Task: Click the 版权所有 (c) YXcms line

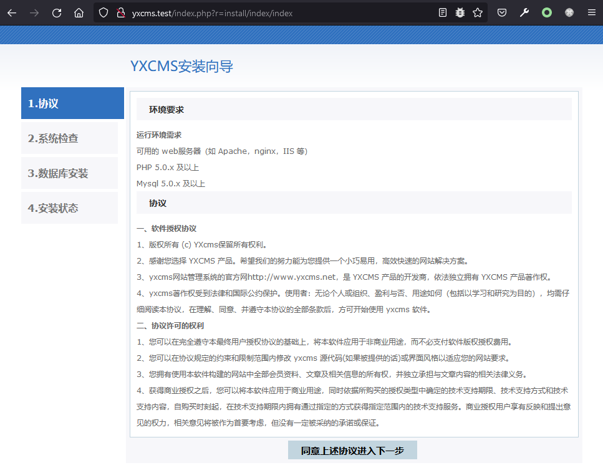Action: point(202,245)
